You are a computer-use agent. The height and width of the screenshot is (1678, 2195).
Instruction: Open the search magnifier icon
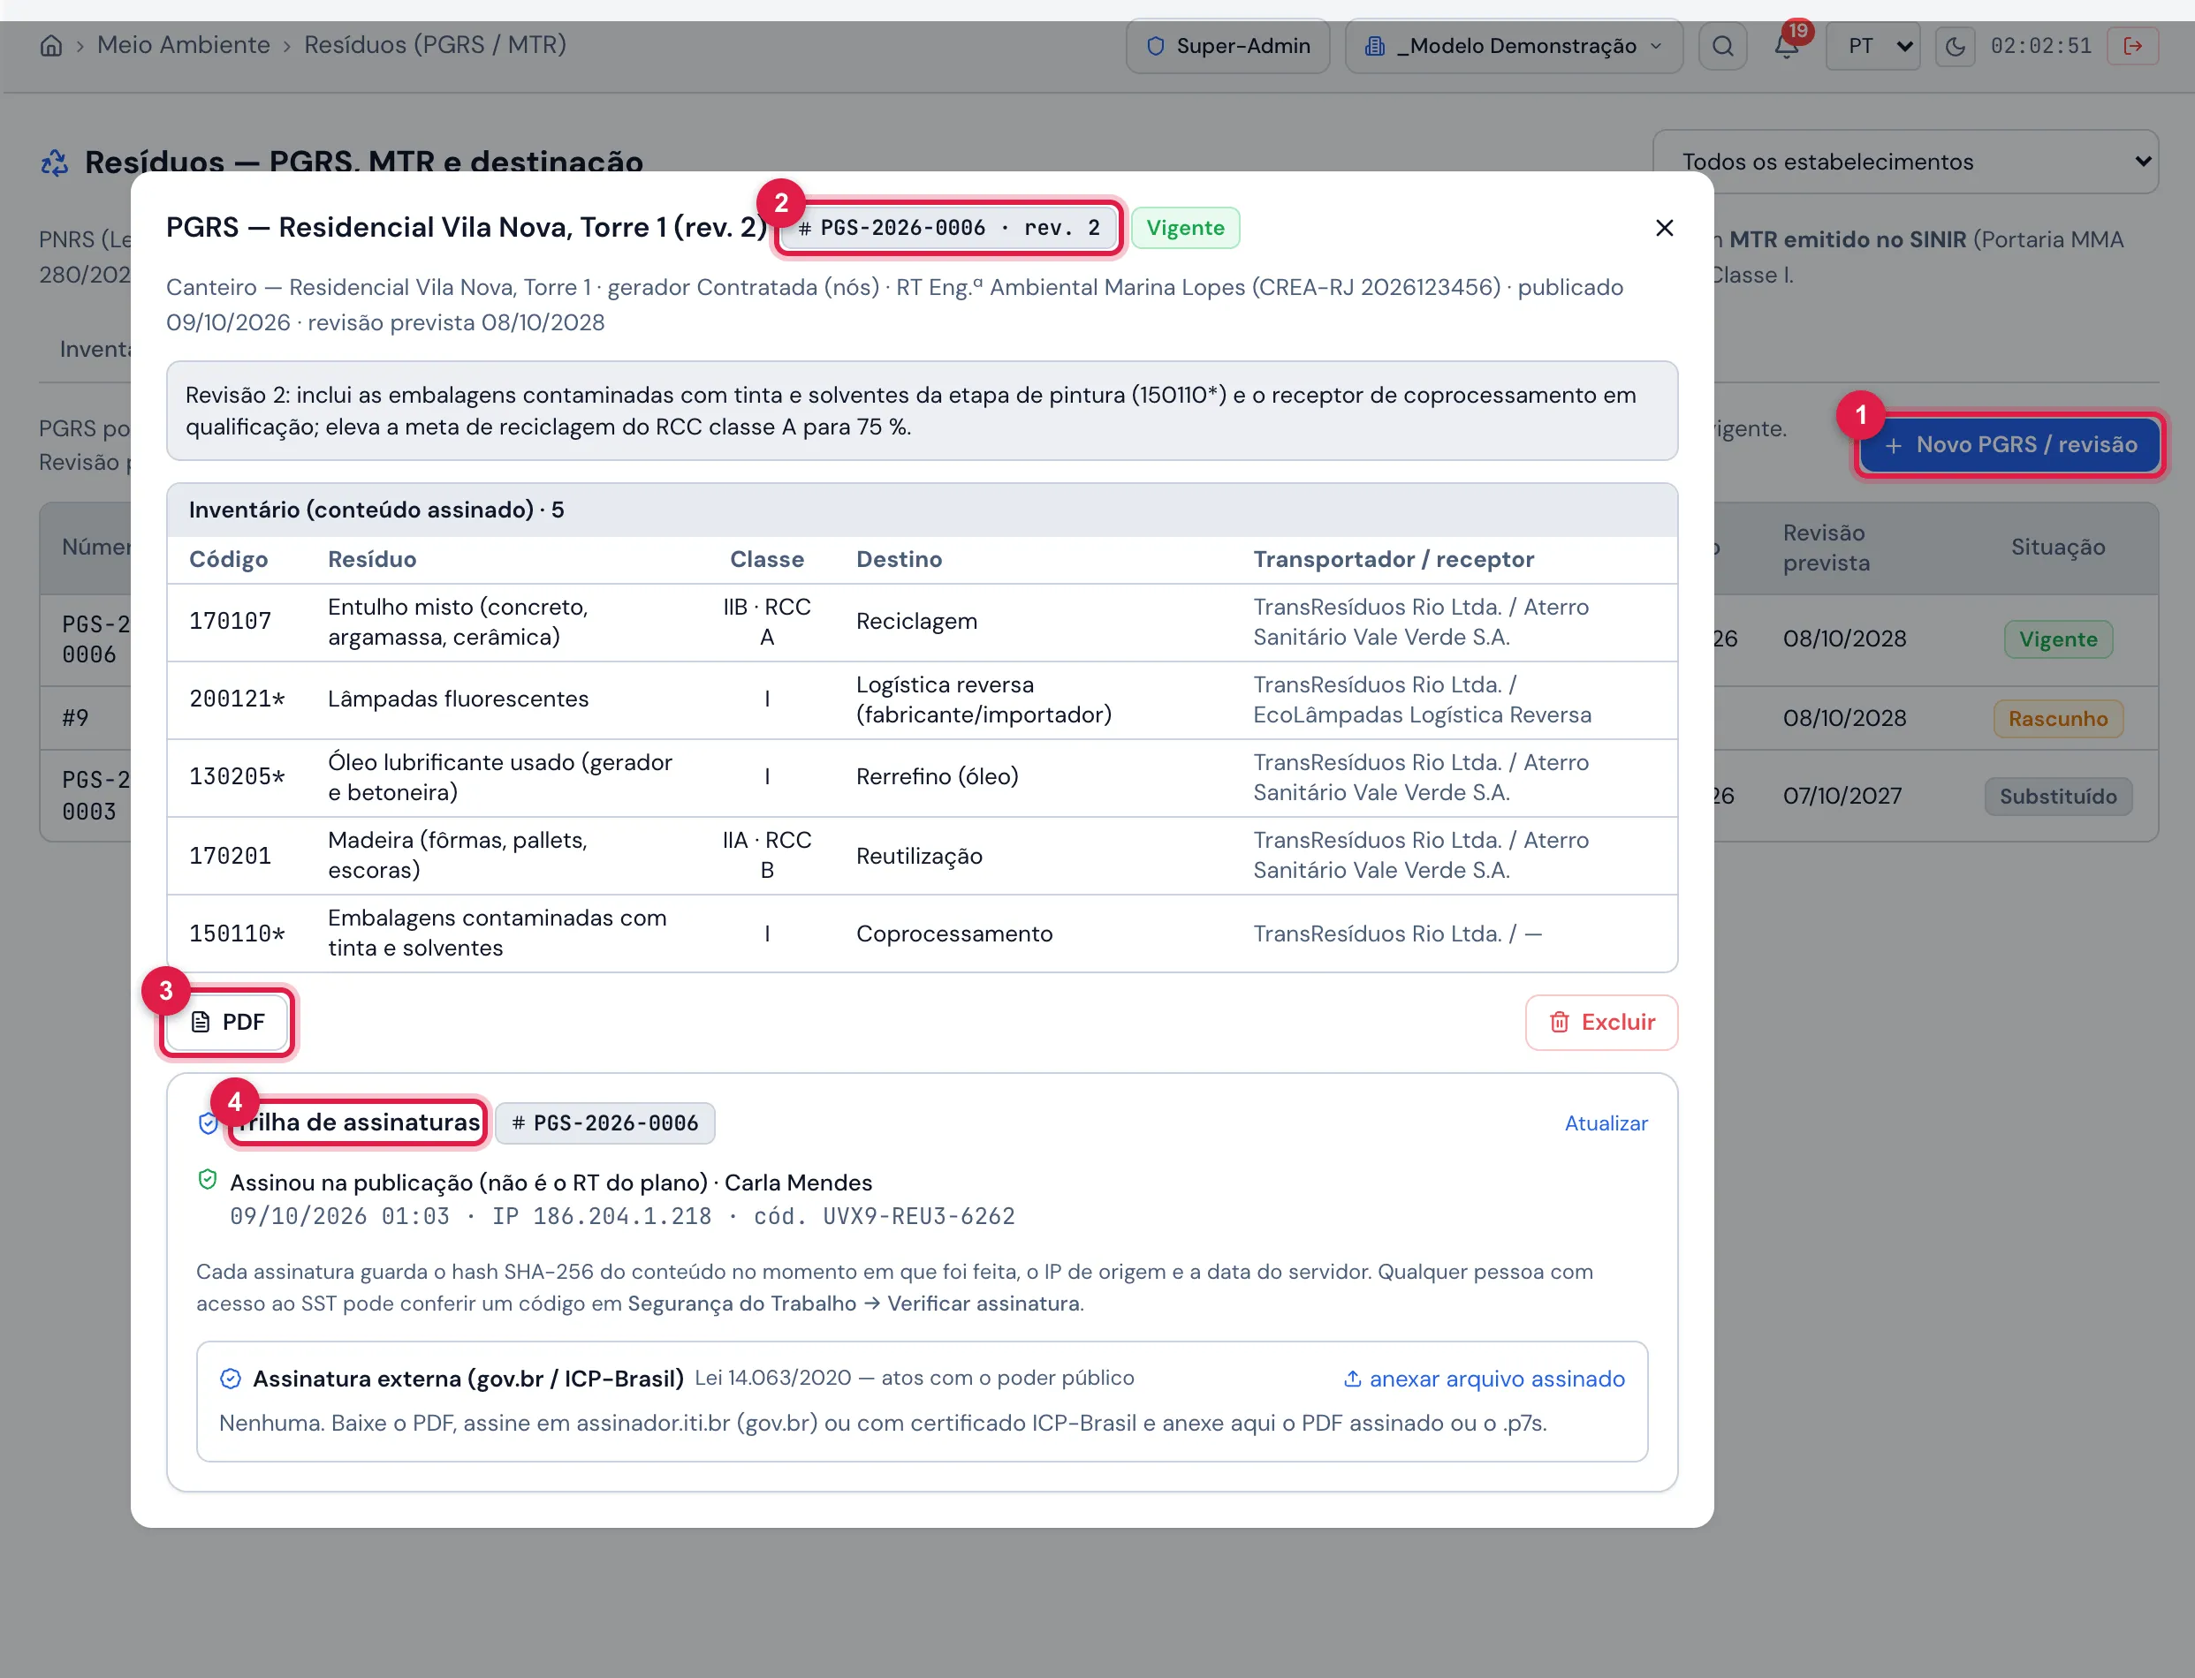coord(1722,46)
